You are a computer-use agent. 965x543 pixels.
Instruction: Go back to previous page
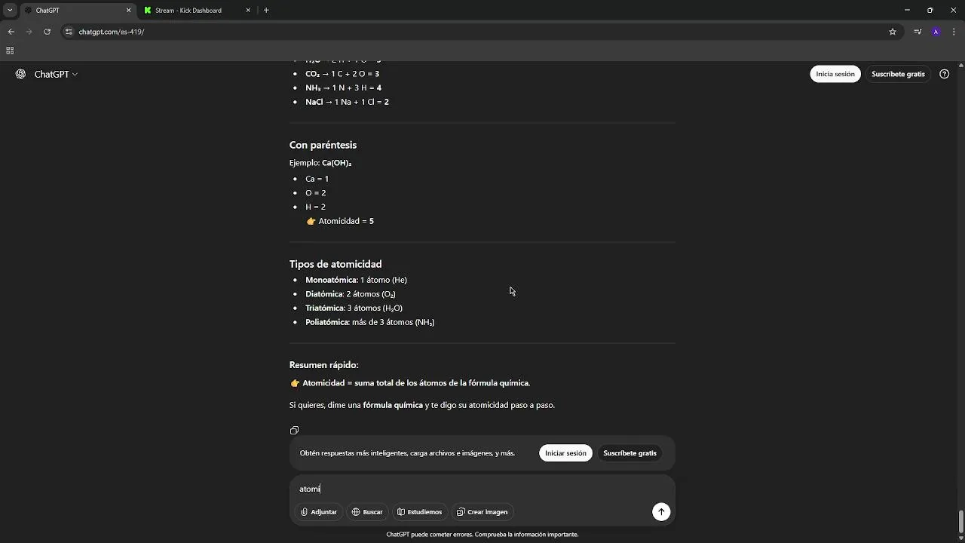11,32
